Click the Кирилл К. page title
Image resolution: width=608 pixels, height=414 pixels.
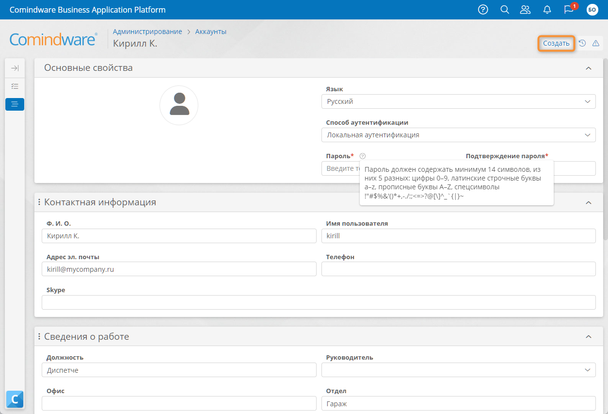pyautogui.click(x=135, y=43)
